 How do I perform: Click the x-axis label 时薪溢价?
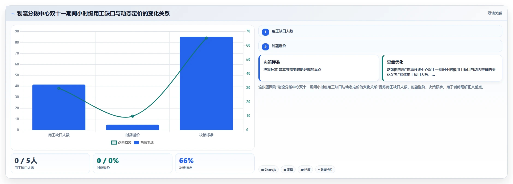[x=133, y=135]
